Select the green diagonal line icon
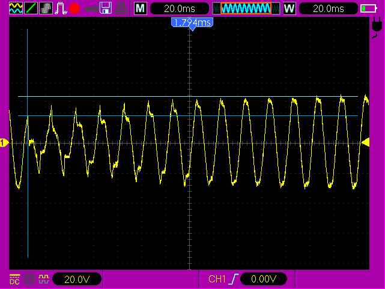Screen dimensions: 385x289 coord(30,8)
